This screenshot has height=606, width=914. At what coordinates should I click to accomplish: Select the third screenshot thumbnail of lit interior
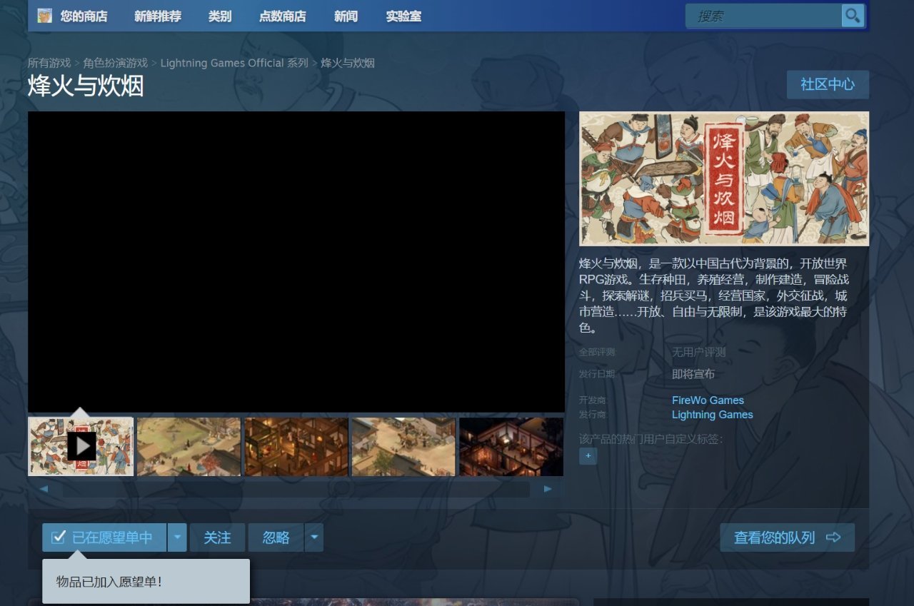(296, 446)
